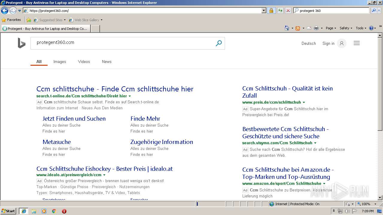Screen dimensions: 383x215
Task: Click the vertical scrollbar down arrow
Action: [x=380, y=198]
